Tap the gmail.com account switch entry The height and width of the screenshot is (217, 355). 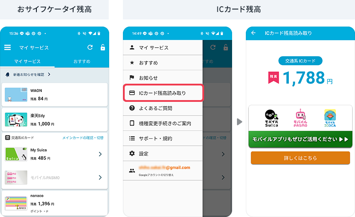(163, 170)
